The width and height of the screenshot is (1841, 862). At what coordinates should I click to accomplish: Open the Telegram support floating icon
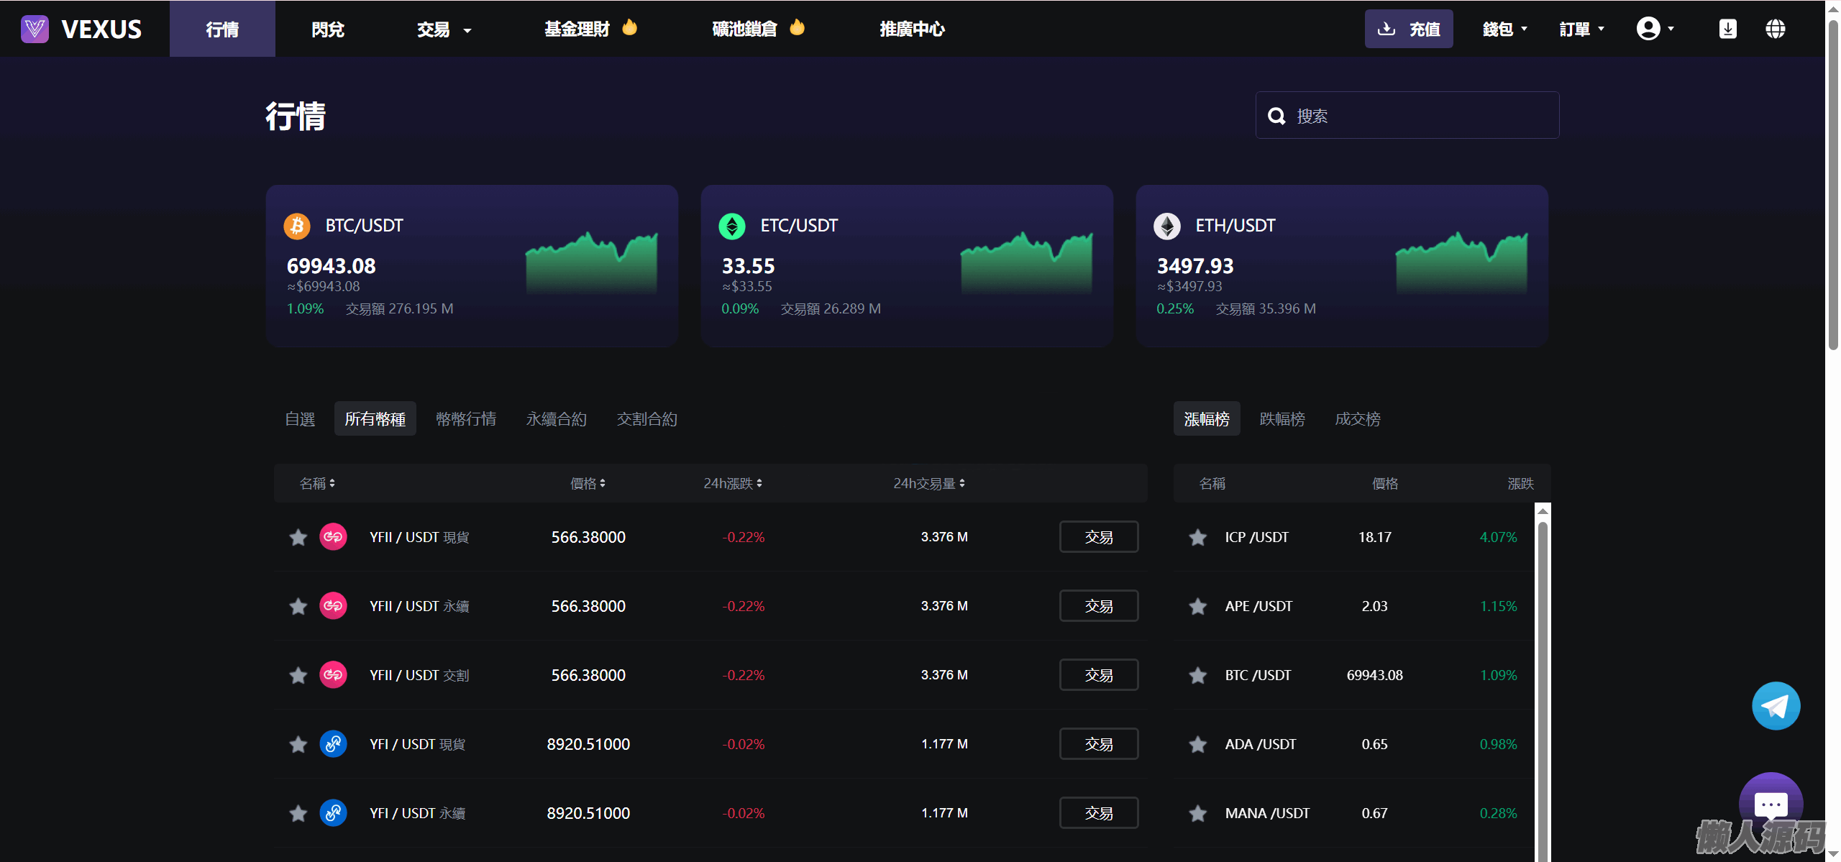(1775, 706)
